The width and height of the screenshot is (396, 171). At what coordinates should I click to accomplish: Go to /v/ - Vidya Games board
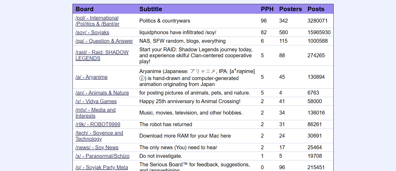pyautogui.click(x=96, y=102)
